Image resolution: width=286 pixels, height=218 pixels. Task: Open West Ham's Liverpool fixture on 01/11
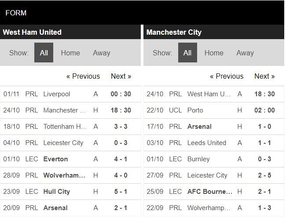70,94
